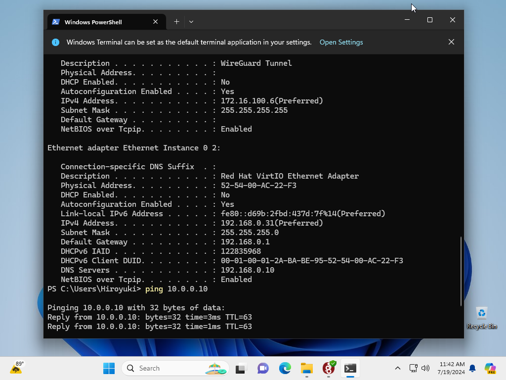This screenshot has width=506, height=380.
Task: Close the Windows PowerShell tab
Action: pos(155,22)
